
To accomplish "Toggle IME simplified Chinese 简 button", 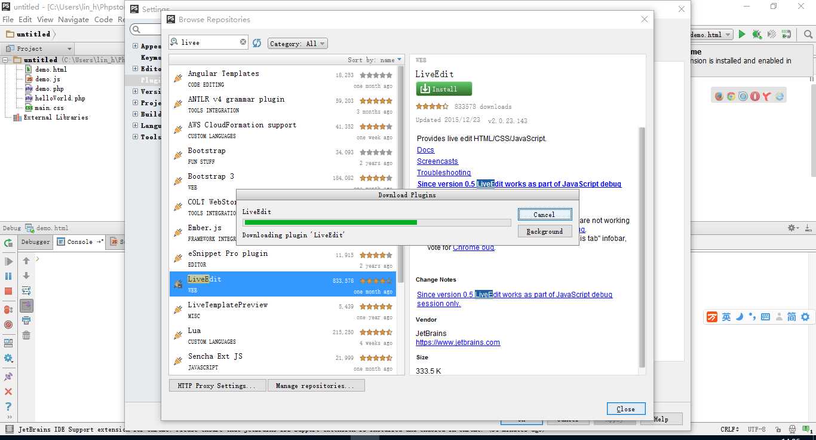I will 791,317.
